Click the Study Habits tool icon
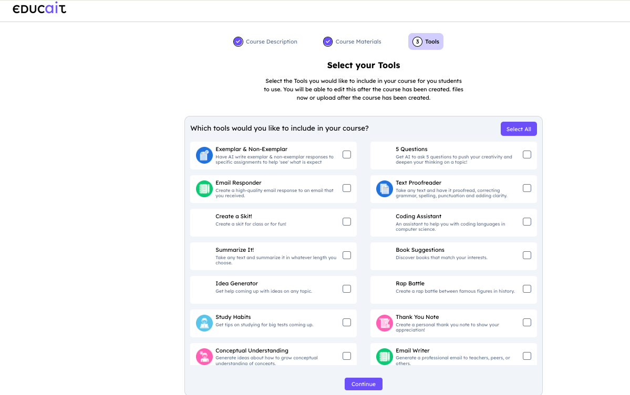Viewport: 630px width, 395px height. click(203, 323)
